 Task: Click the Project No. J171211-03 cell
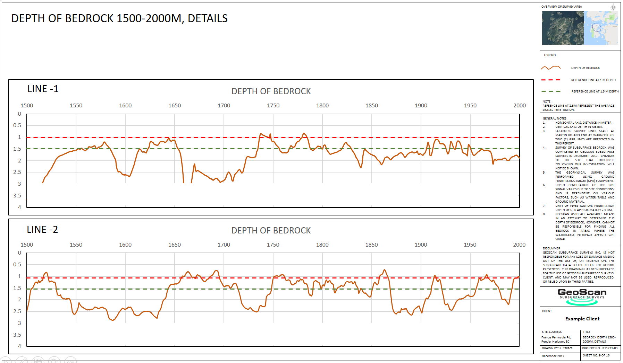[600, 348]
